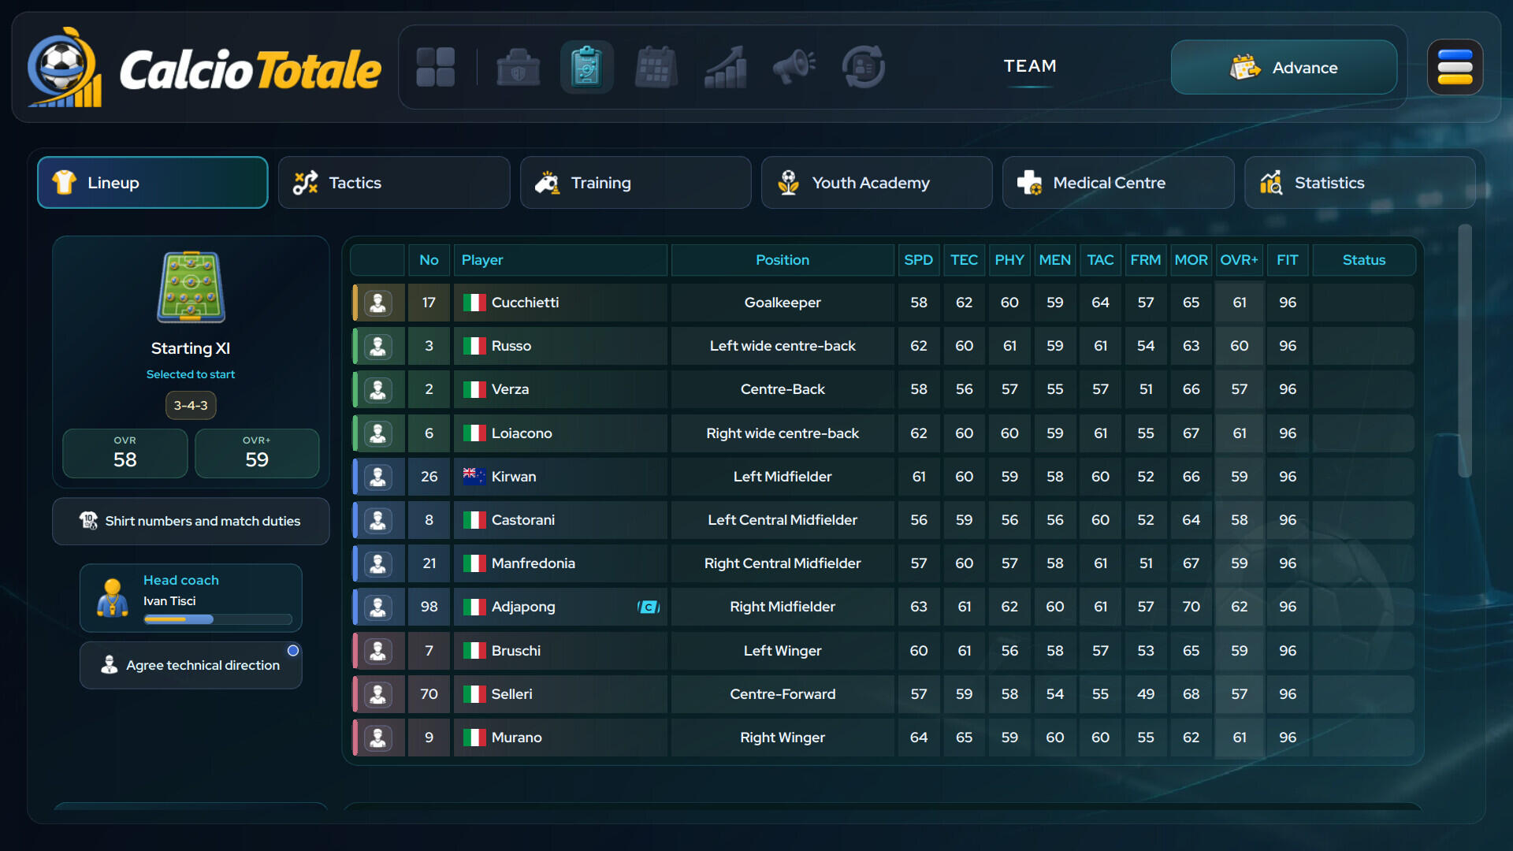Open the dashboard grid icon
This screenshot has height=851, width=1513.
click(x=436, y=67)
